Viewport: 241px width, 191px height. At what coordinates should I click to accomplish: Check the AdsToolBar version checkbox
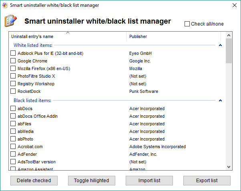[x=13, y=162]
